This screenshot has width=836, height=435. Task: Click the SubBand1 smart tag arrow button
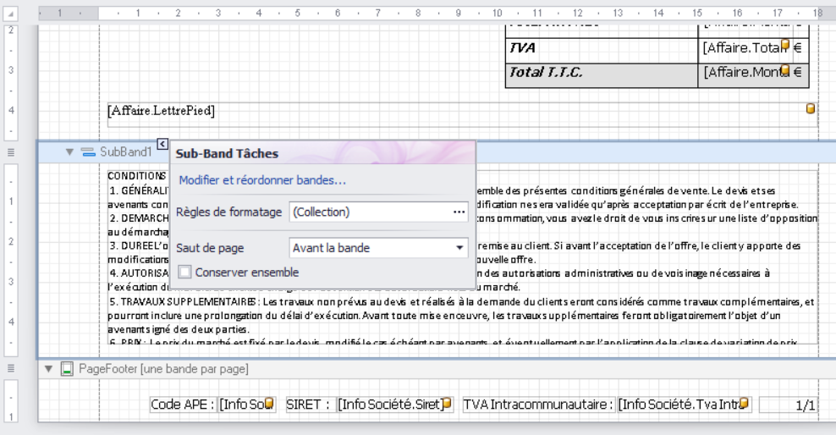tap(162, 145)
